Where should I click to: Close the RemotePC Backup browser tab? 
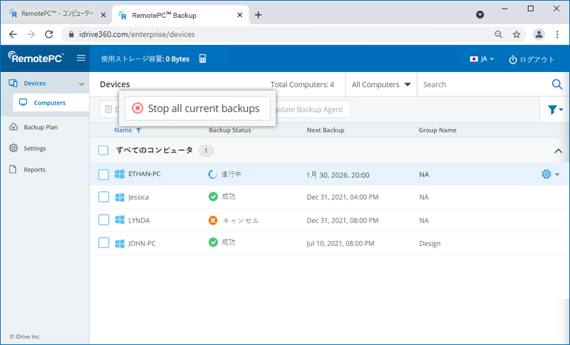[x=239, y=15]
